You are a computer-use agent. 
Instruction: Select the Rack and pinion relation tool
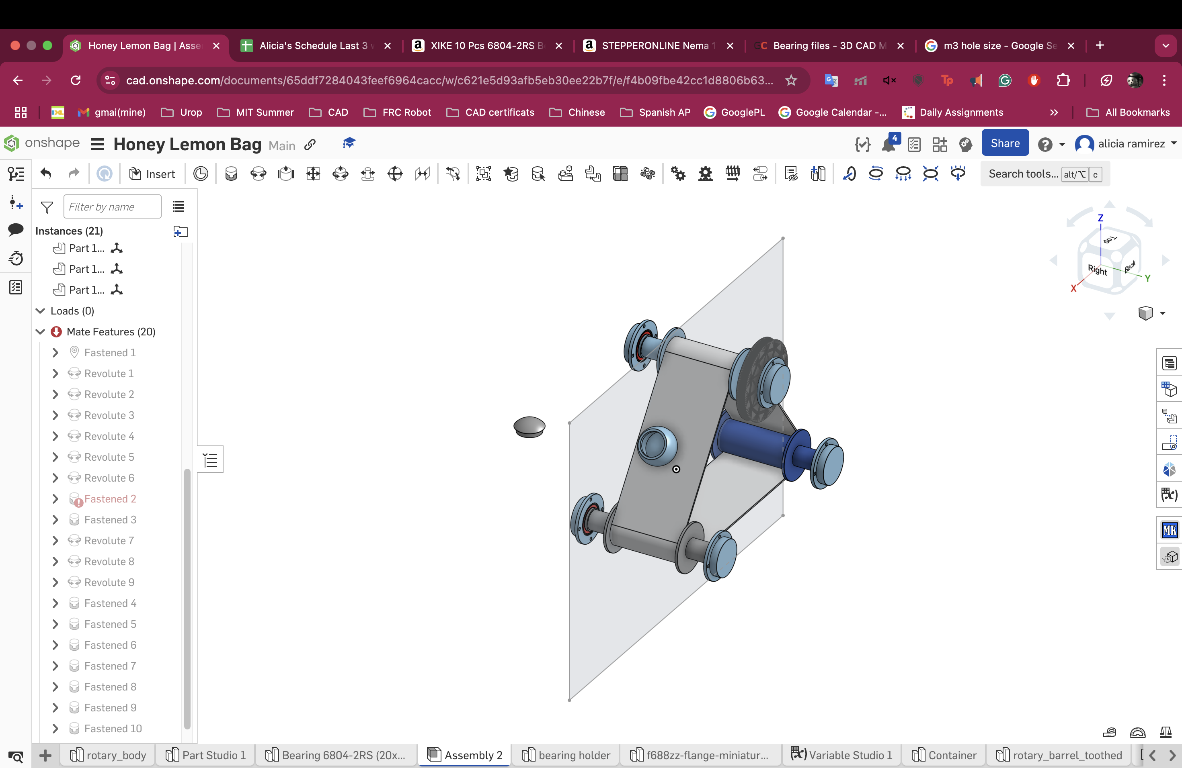pos(705,174)
